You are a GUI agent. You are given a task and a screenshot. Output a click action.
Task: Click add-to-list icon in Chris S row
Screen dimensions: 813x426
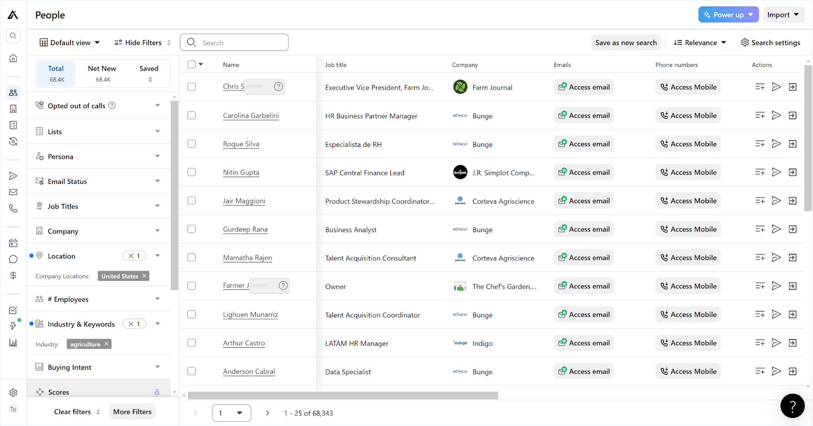click(760, 87)
